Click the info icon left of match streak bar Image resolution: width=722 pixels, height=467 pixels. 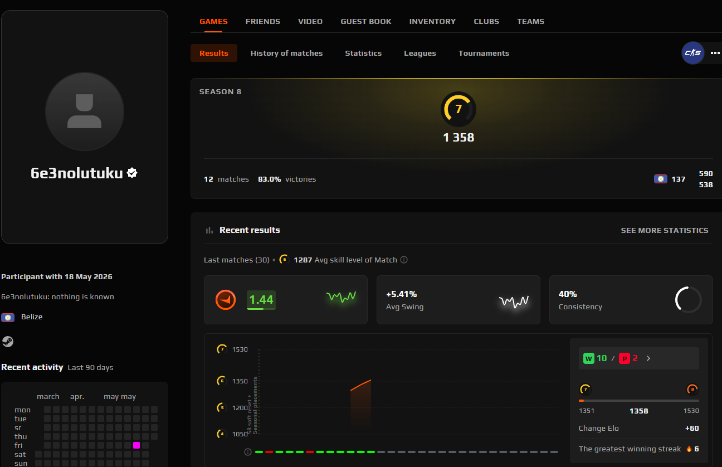pyautogui.click(x=248, y=452)
